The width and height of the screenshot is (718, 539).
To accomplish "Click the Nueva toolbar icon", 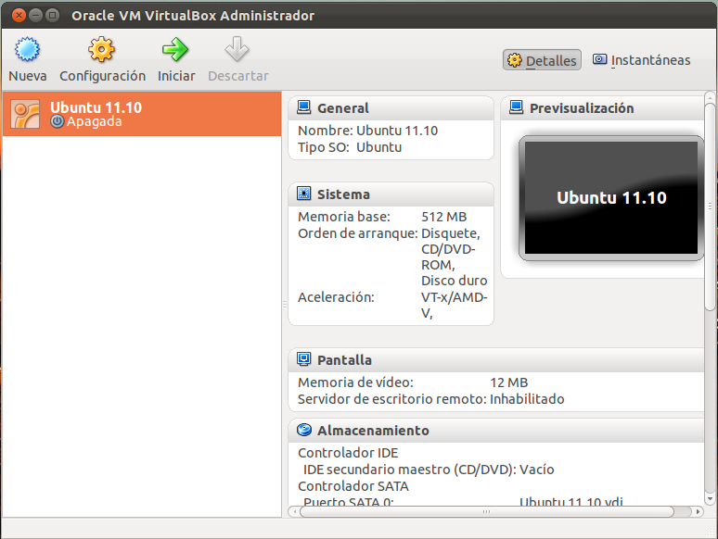I will coord(27,49).
